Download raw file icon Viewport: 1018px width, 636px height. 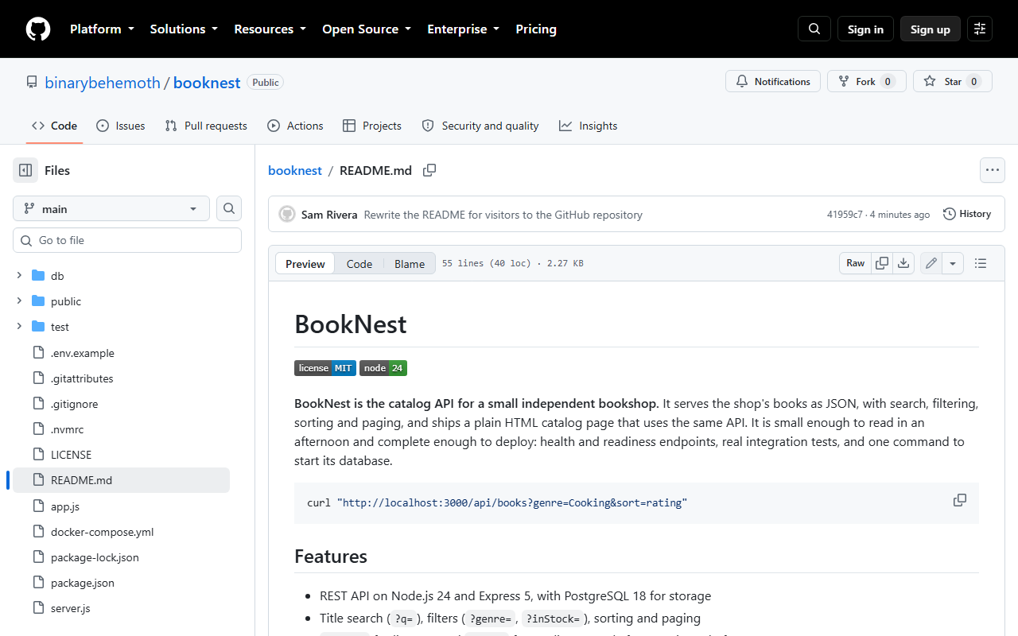[903, 263]
